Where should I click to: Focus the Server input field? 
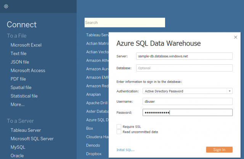(184, 56)
